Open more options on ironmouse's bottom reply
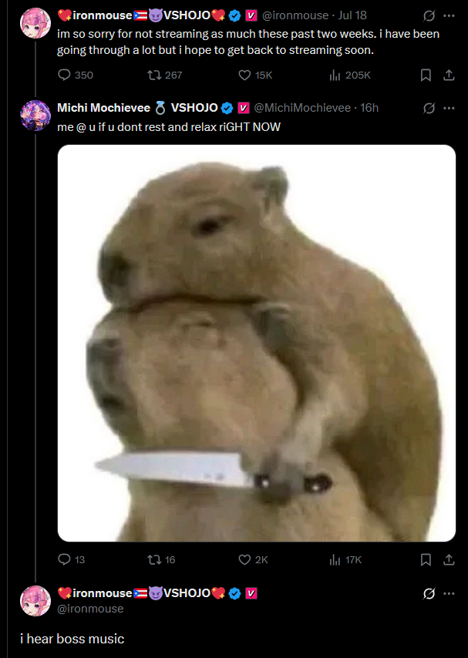Screen dimensions: 468x658 (449, 593)
